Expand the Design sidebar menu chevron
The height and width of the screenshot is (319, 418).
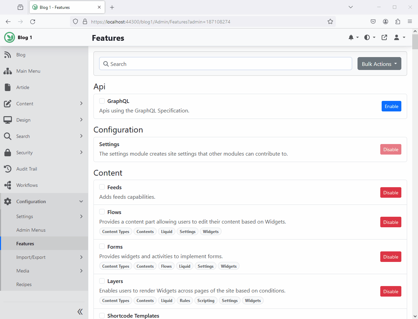81,120
